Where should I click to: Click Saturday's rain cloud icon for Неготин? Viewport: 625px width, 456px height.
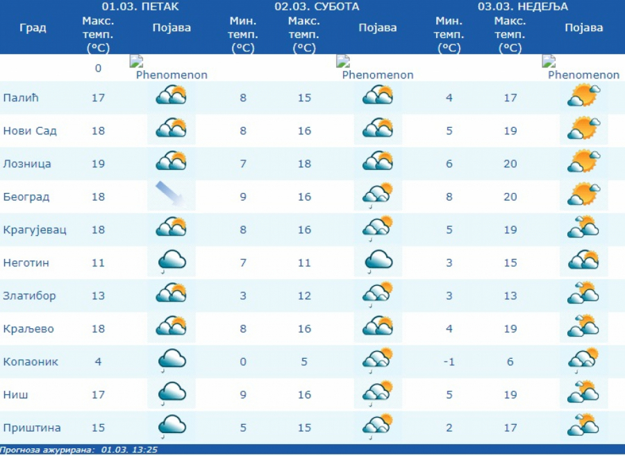[378, 261]
